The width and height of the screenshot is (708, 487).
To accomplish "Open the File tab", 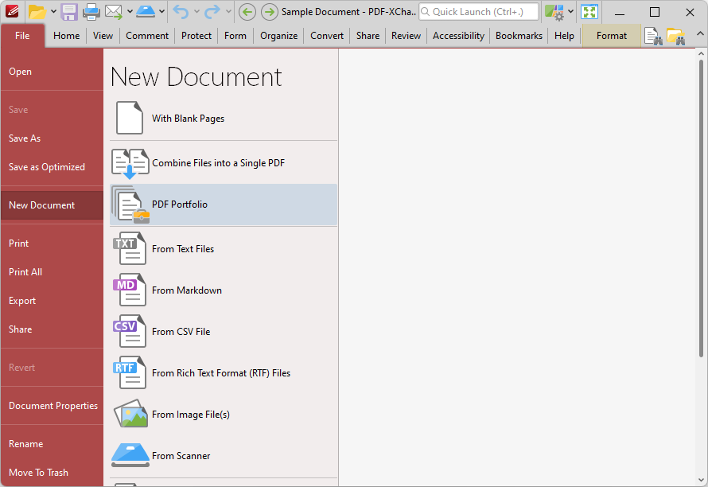I will click(22, 36).
